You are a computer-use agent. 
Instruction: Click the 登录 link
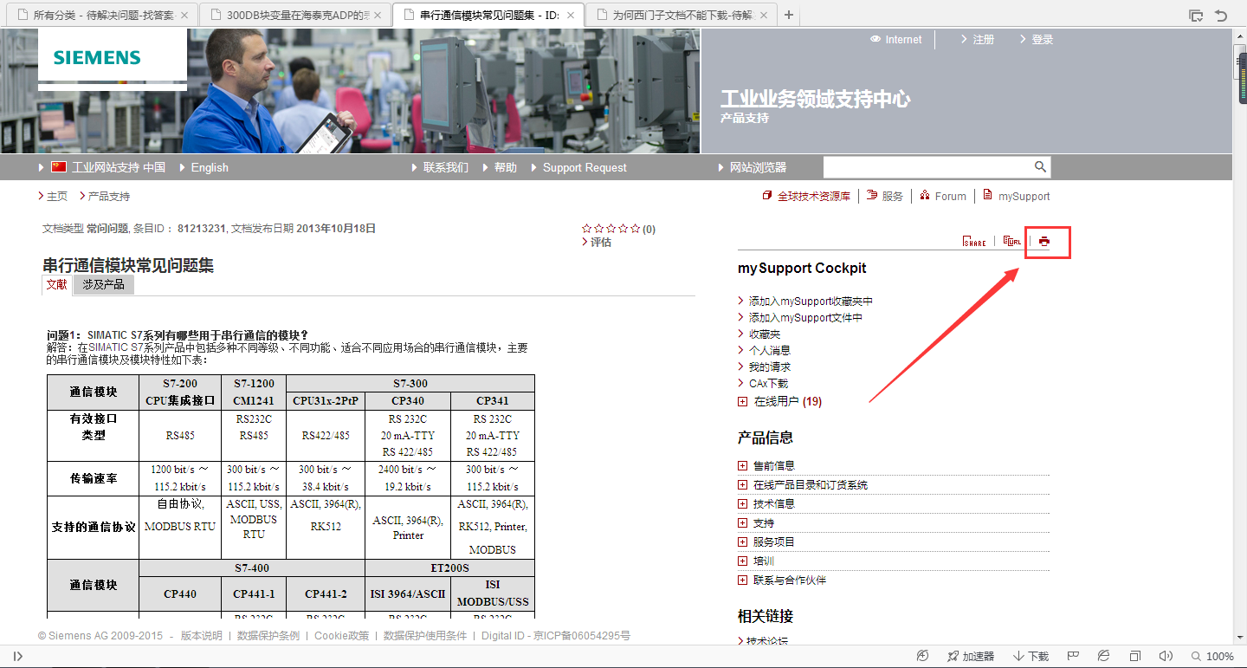pyautogui.click(x=1043, y=40)
